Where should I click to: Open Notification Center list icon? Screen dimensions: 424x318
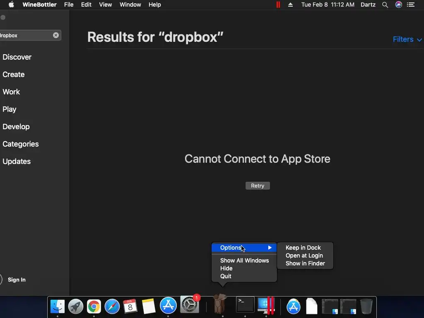pyautogui.click(x=411, y=5)
